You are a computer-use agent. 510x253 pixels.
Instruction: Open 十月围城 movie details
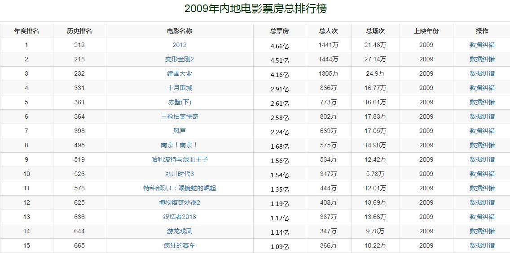pos(179,88)
